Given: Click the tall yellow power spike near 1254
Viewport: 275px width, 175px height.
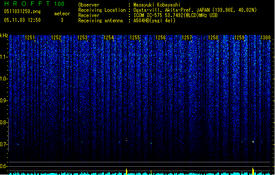Looking at the screenshot, I should (x=126, y=171).
